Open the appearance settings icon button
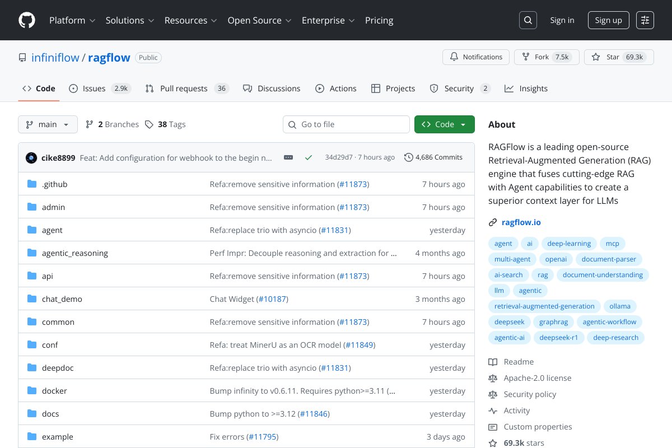672x448 pixels. (645, 20)
